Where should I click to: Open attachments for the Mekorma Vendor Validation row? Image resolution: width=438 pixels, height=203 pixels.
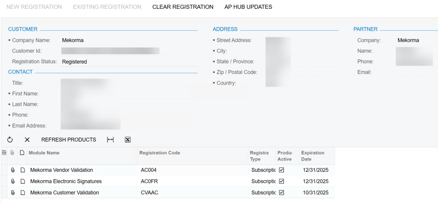click(x=13, y=170)
